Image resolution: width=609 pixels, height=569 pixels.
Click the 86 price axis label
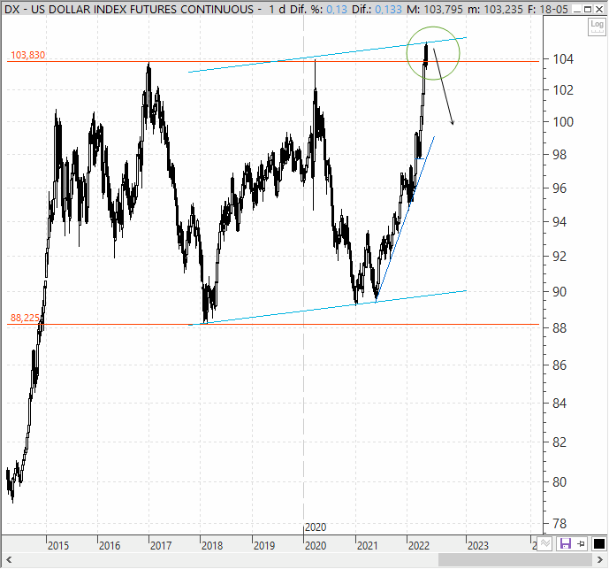tap(560, 365)
